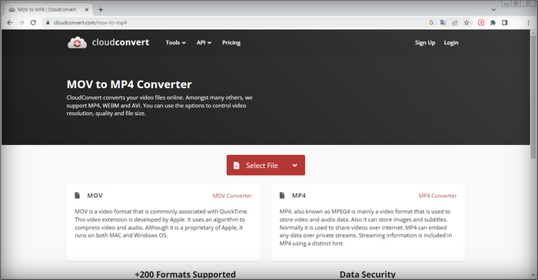Open the extensions puzzle icon
The width and height of the screenshot is (538, 280).
pyautogui.click(x=493, y=22)
